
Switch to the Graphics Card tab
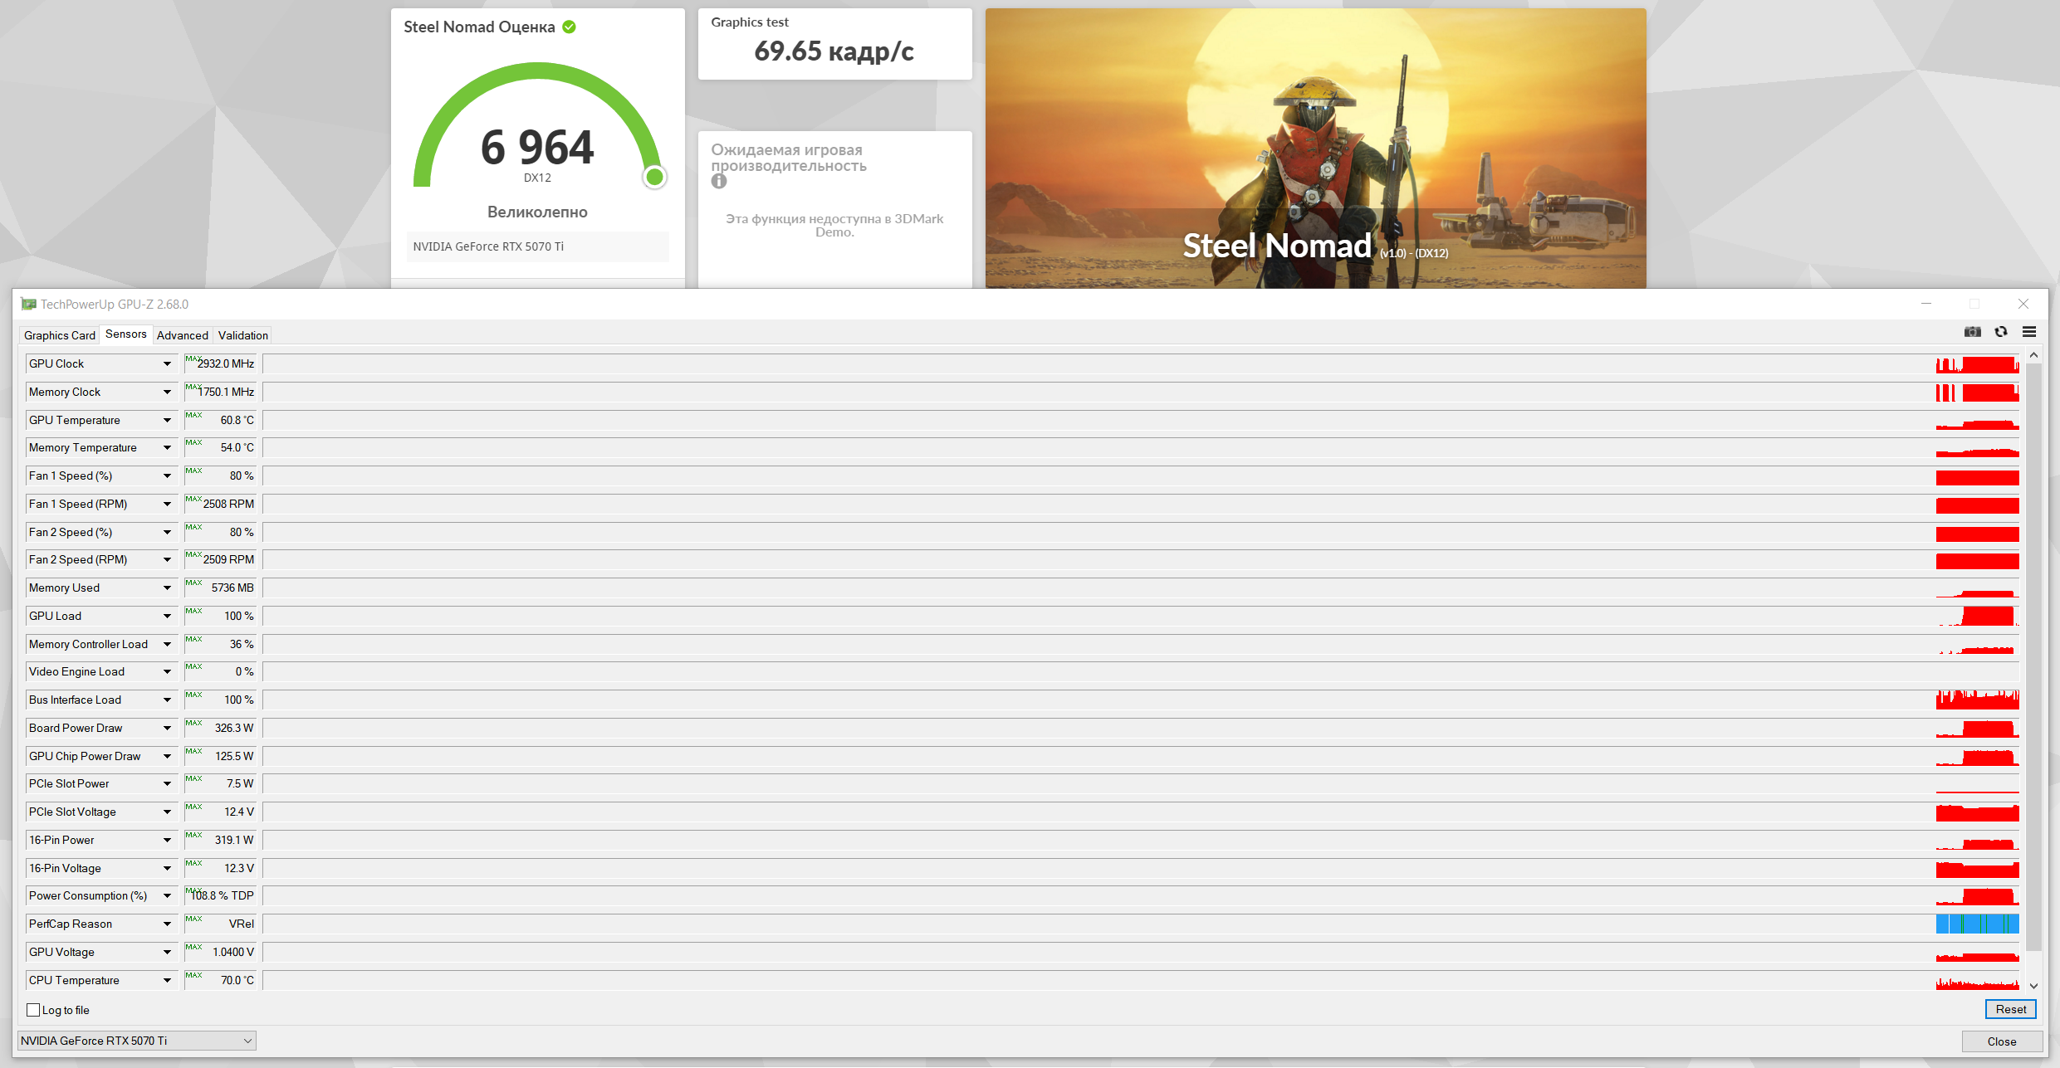(60, 335)
